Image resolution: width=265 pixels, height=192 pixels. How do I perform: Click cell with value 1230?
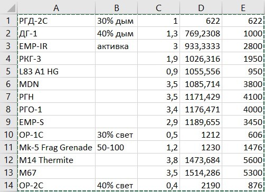[x=201, y=147]
